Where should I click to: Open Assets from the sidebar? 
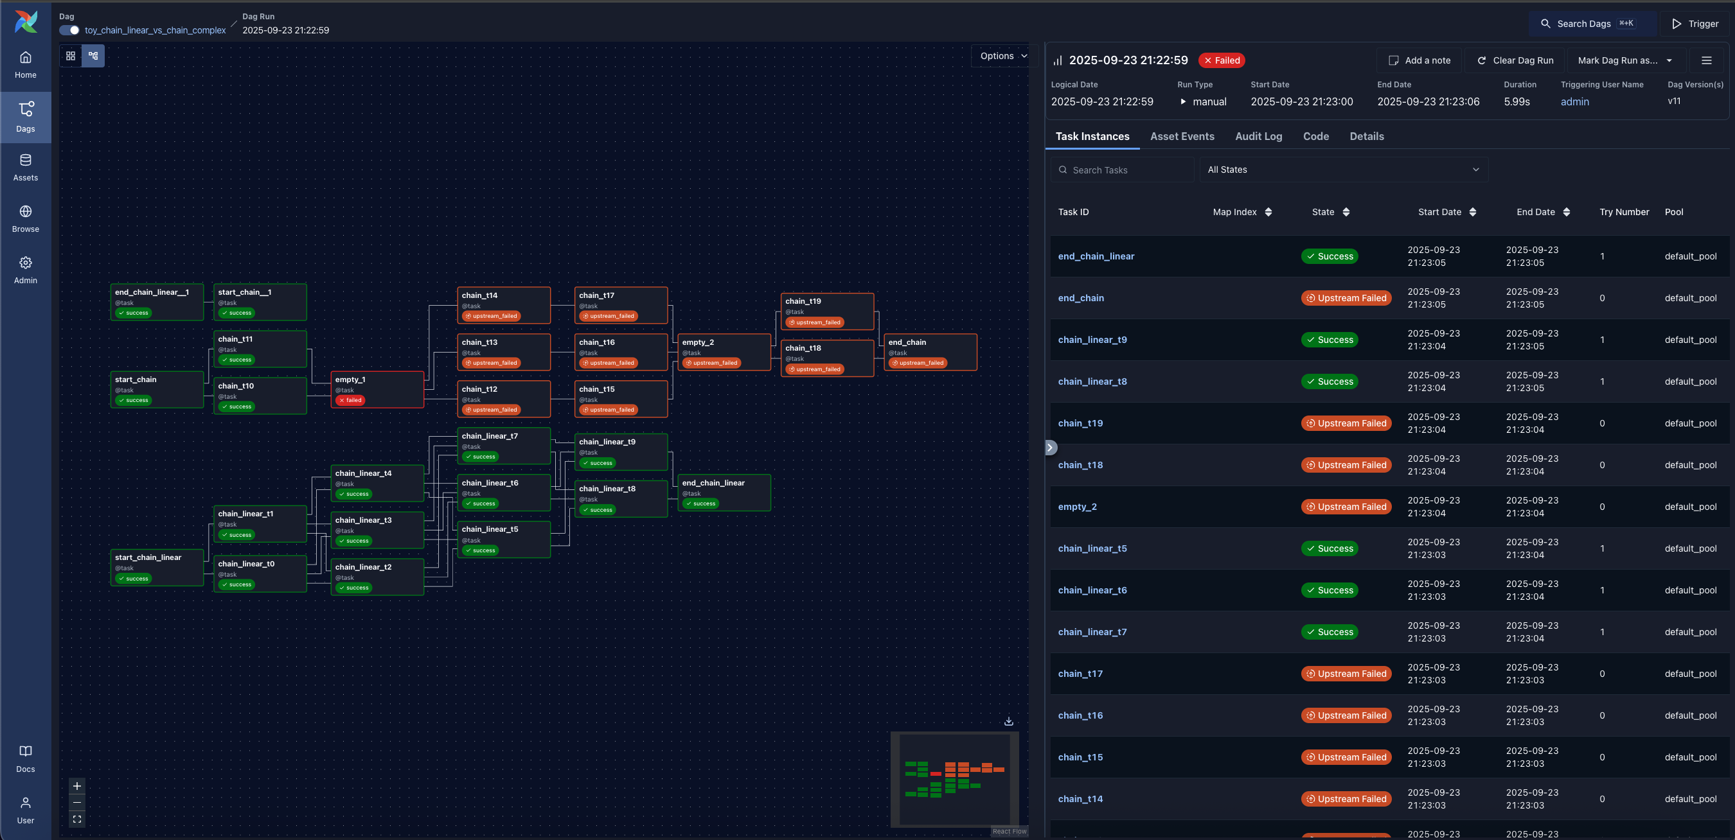pos(26,166)
